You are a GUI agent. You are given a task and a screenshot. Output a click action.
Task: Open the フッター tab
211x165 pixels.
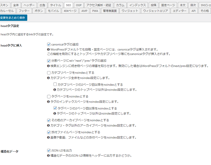pos(24,11)
